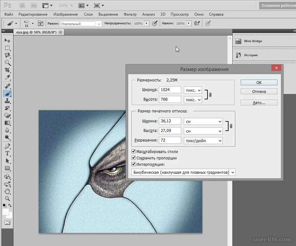The width and height of the screenshot is (296, 246).
Task: Click Авто... button
Action: tap(259, 103)
